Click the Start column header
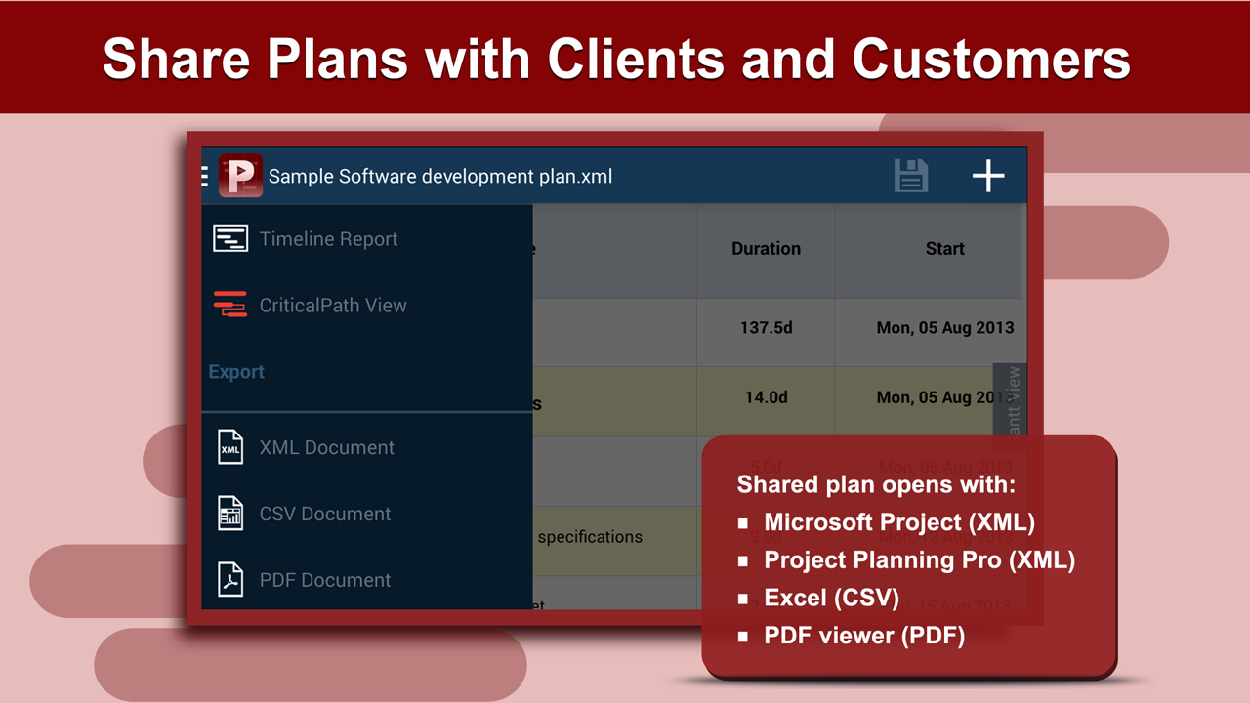1250x703 pixels. click(x=944, y=248)
